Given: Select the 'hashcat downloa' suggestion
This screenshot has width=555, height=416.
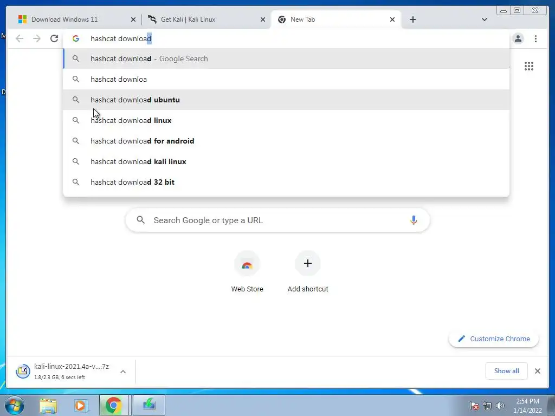Looking at the screenshot, I should click(286, 79).
